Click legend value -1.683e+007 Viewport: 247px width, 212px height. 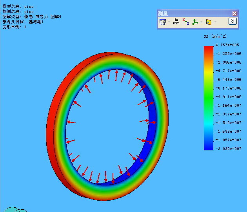tap(228, 131)
